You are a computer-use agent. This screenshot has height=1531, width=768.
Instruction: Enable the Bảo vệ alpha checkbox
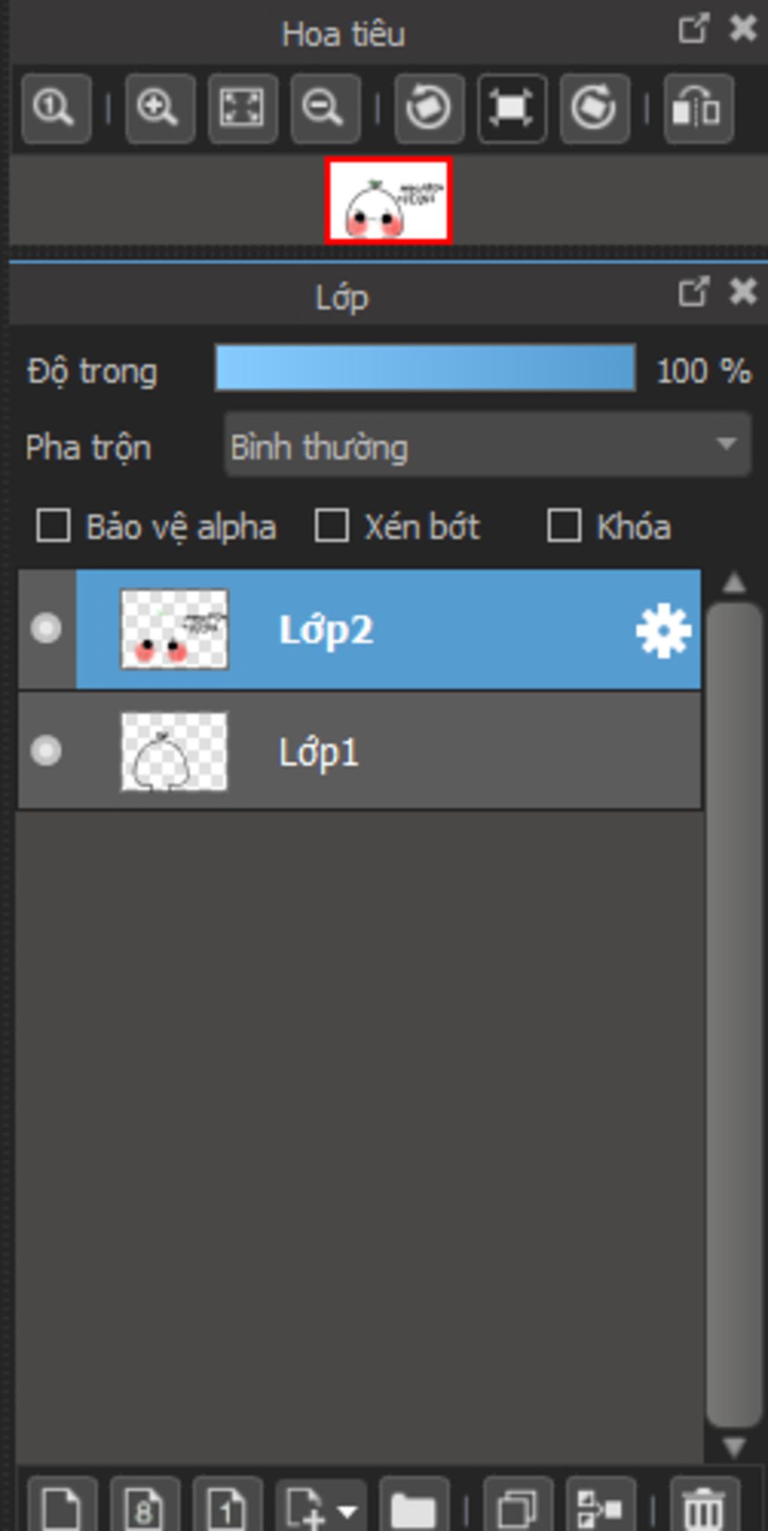point(53,525)
